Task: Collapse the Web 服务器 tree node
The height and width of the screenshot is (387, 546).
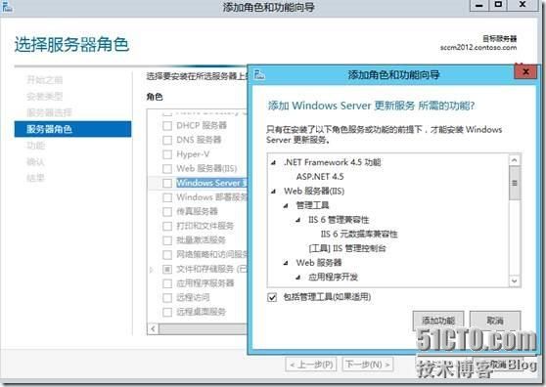Action: click(286, 263)
